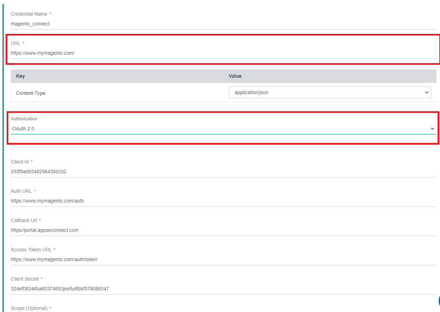Click the Client Secret label
Viewport: 440px width, 312px height.
(x=25, y=279)
